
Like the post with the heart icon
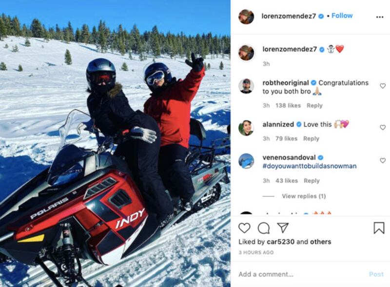(244, 228)
